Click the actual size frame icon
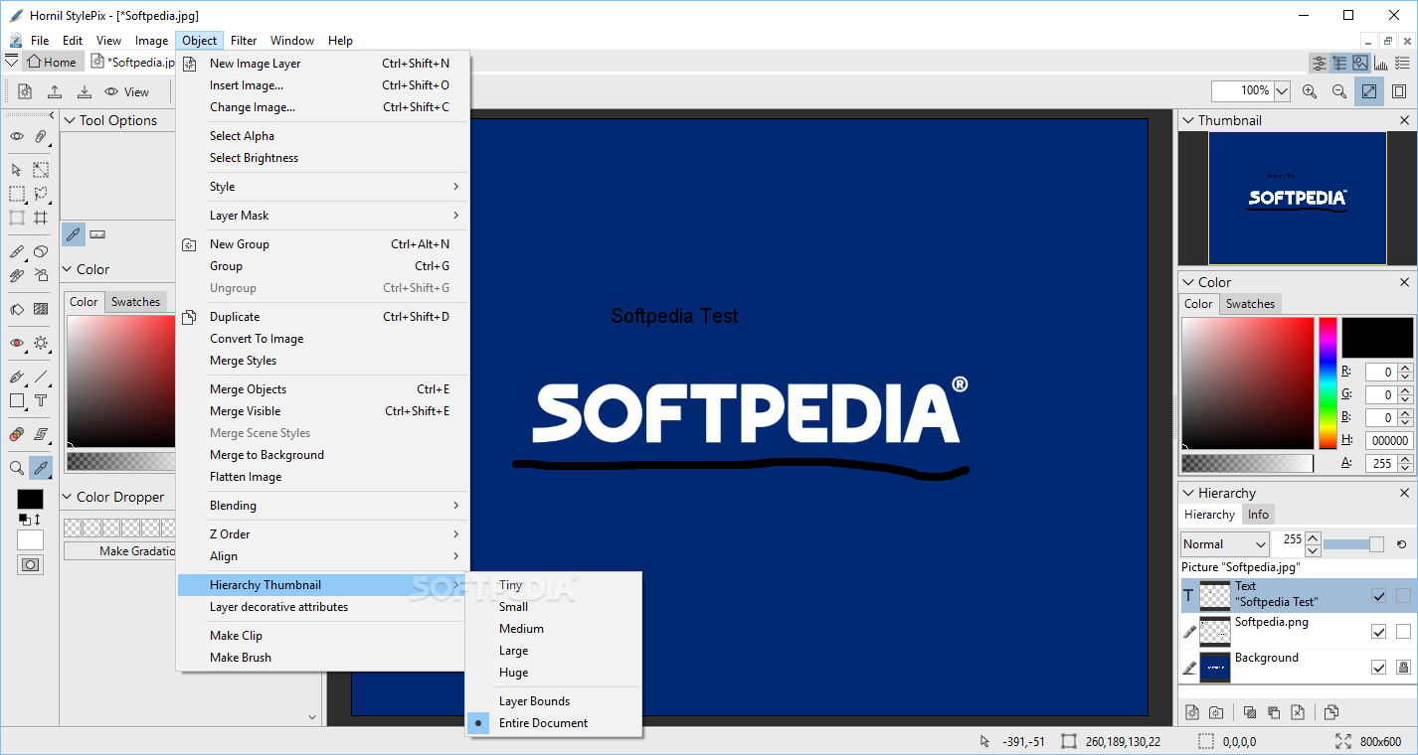This screenshot has height=755, width=1418. tap(1399, 91)
